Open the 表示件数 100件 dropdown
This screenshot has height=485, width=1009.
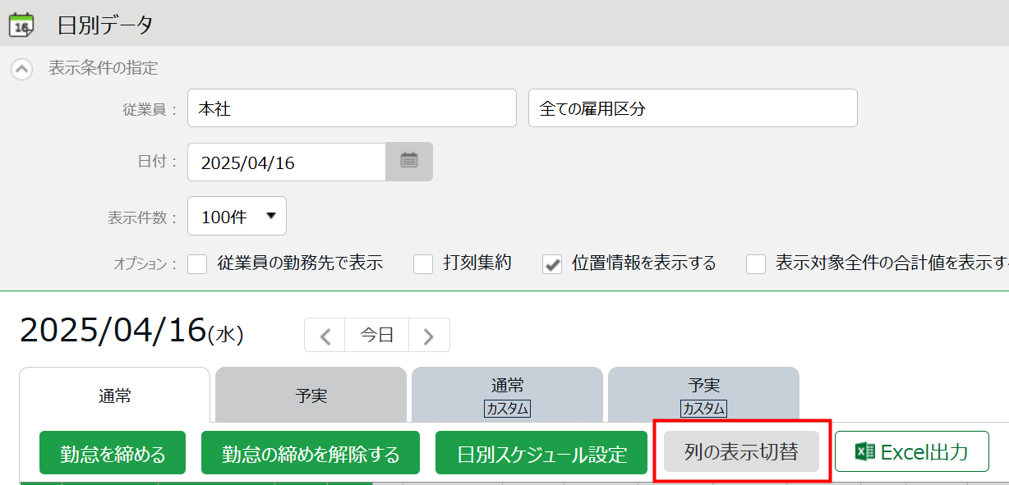(x=237, y=217)
